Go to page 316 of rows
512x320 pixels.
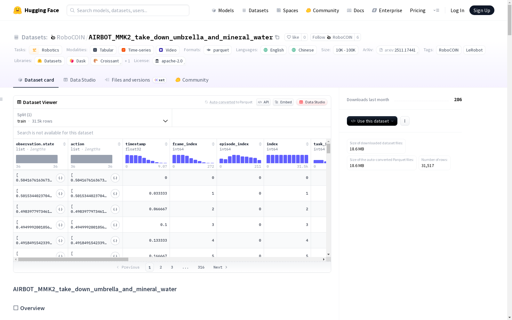201,267
